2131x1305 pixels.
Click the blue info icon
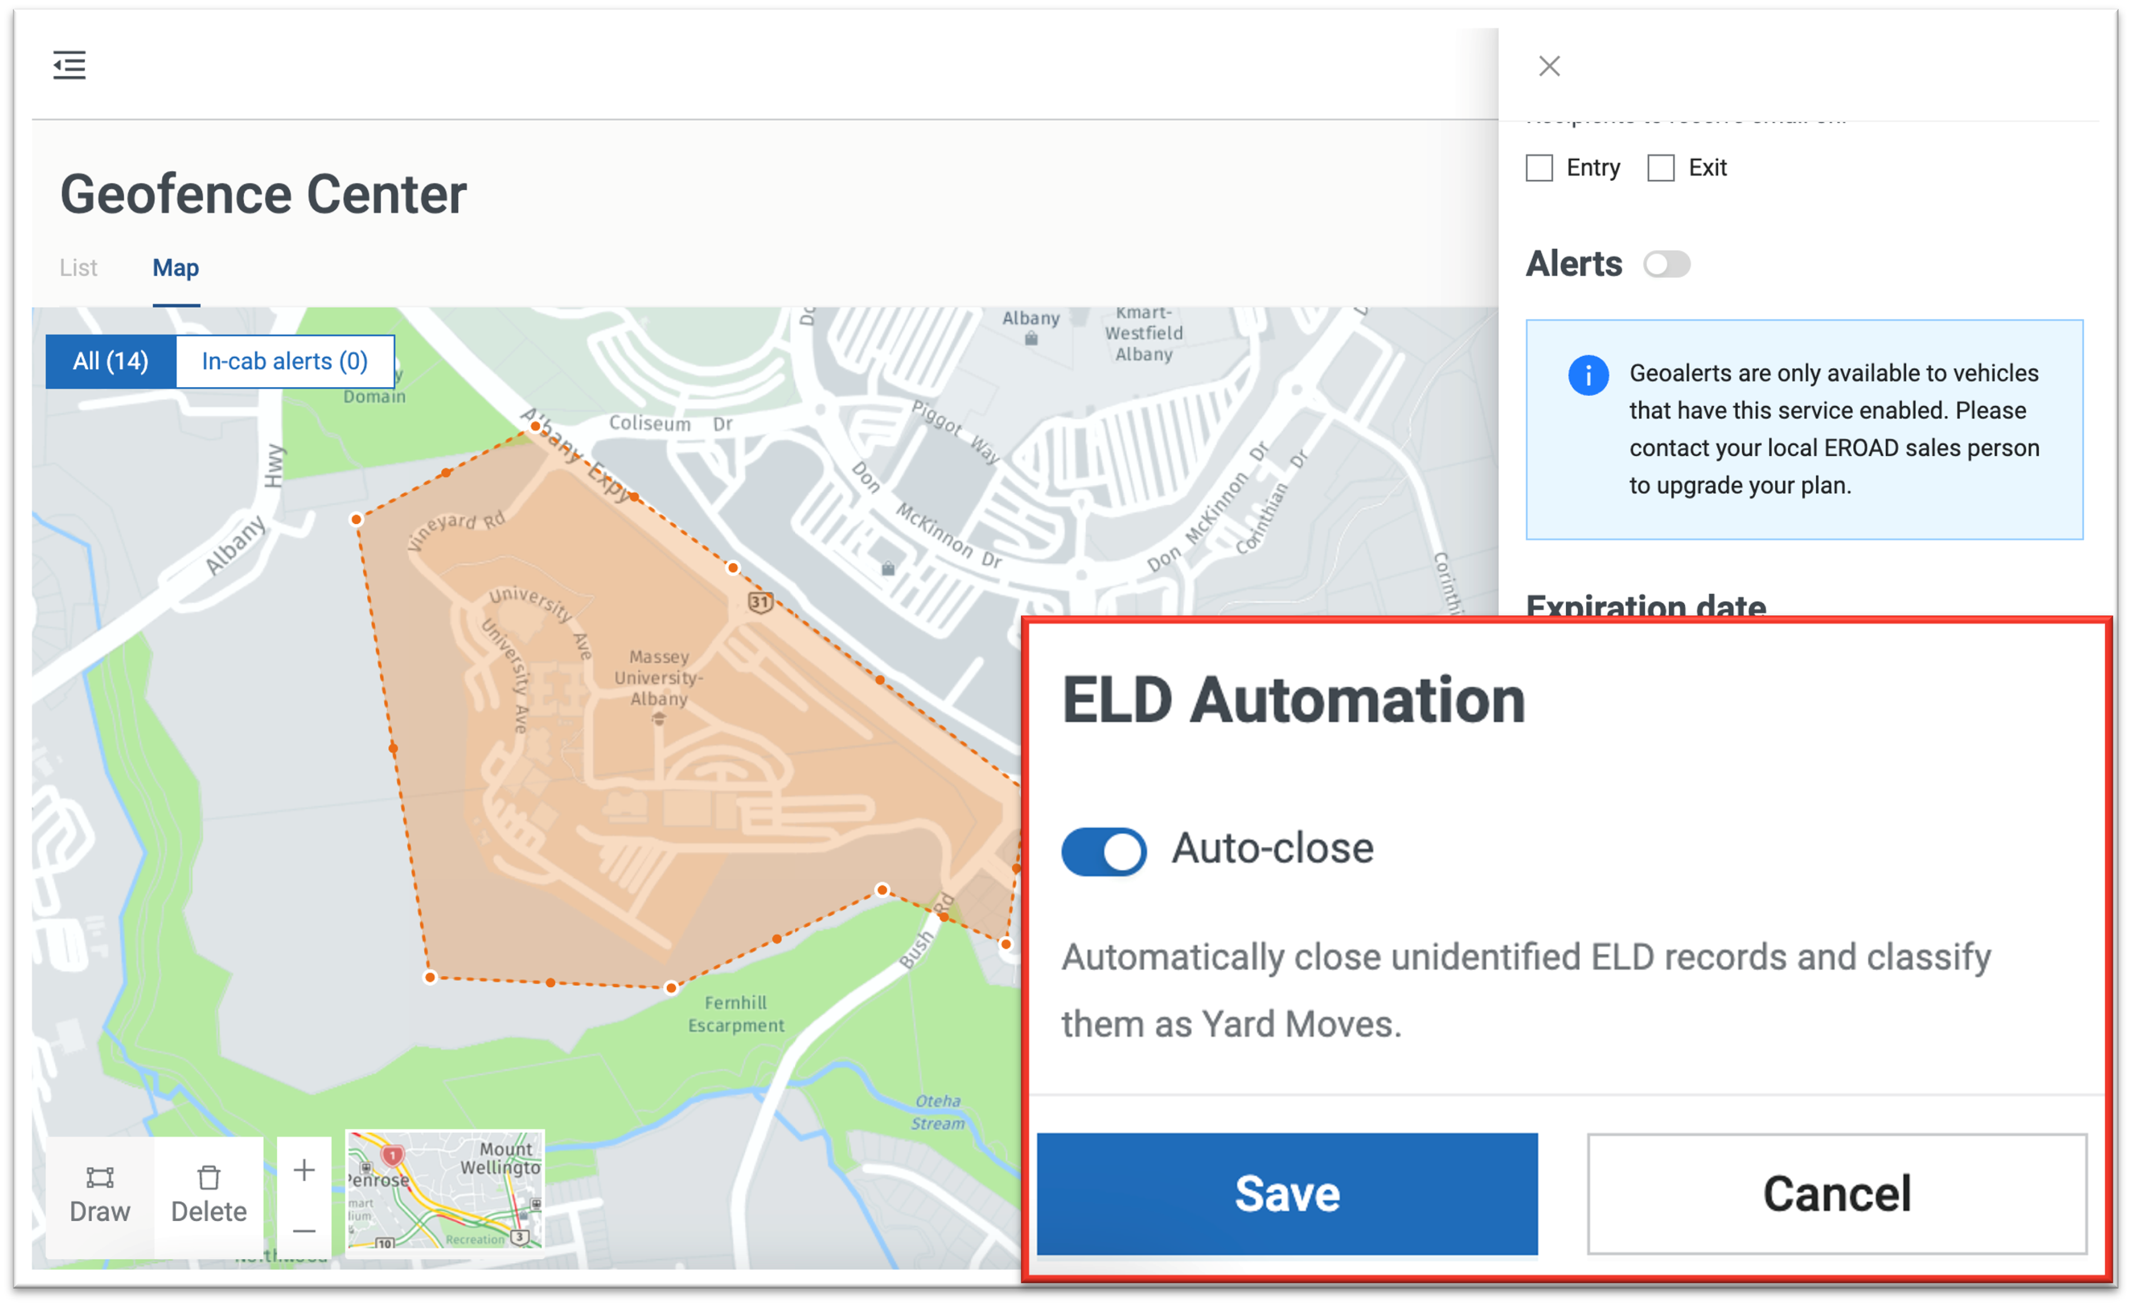point(1588,375)
